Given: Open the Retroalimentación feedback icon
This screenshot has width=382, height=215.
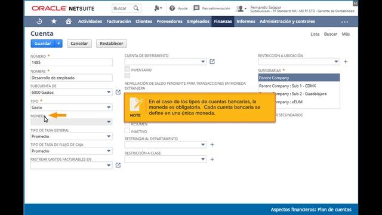Looking at the screenshot, I should coord(196,8).
